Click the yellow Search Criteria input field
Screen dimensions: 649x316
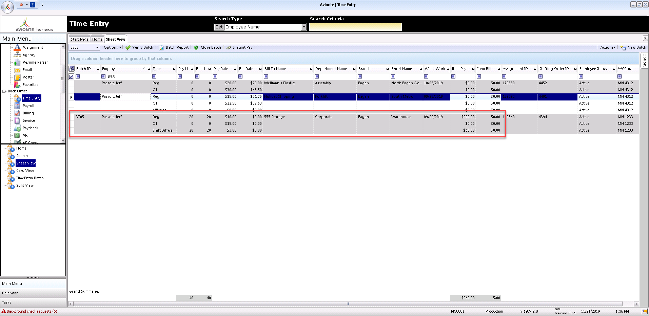[355, 27]
